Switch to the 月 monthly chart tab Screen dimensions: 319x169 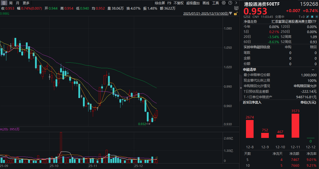click(x=17, y=3)
